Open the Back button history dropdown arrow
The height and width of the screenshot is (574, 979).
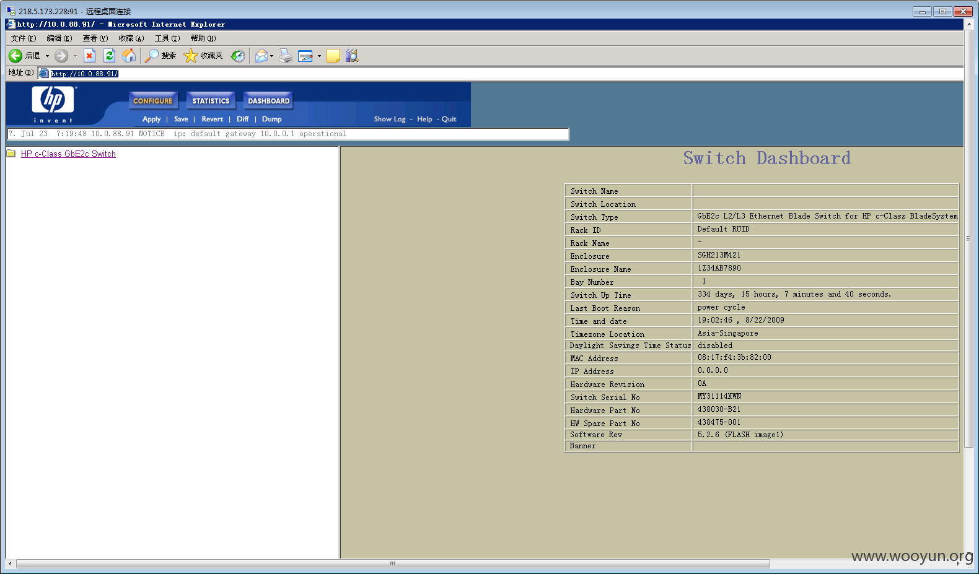(47, 56)
